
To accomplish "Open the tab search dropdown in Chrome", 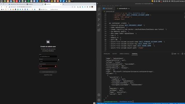I will (x=95, y=4).
